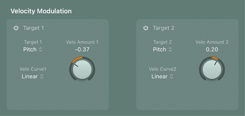Expand the Velo Curve1 Linear menu
The image size is (245, 116).
click(33, 77)
